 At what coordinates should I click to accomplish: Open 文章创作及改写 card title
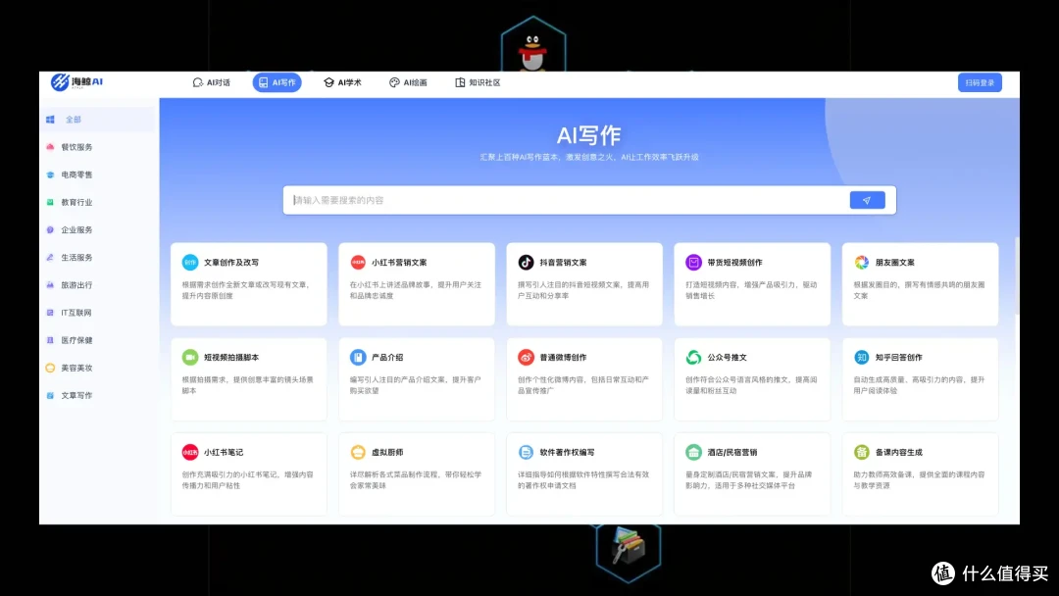pos(231,263)
